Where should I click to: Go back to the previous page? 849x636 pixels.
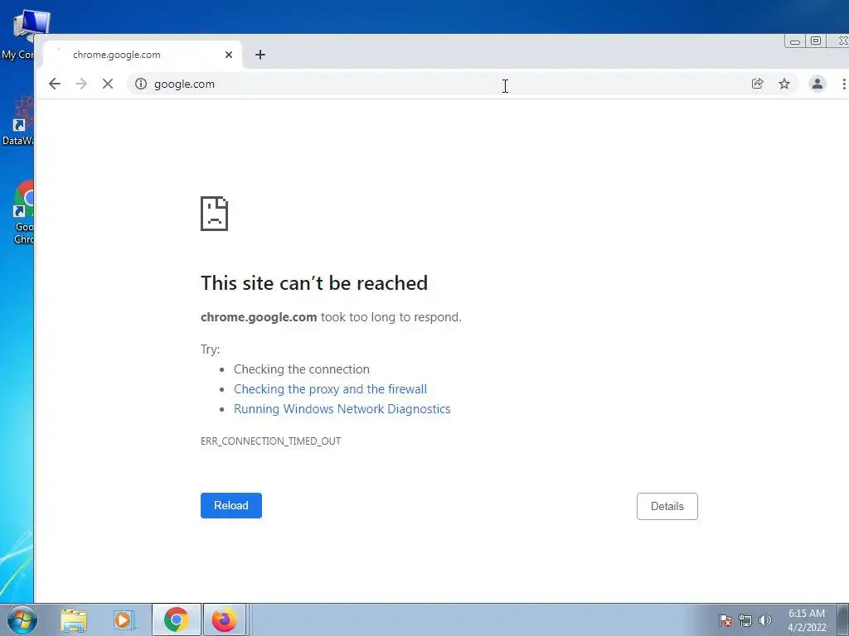click(x=54, y=84)
